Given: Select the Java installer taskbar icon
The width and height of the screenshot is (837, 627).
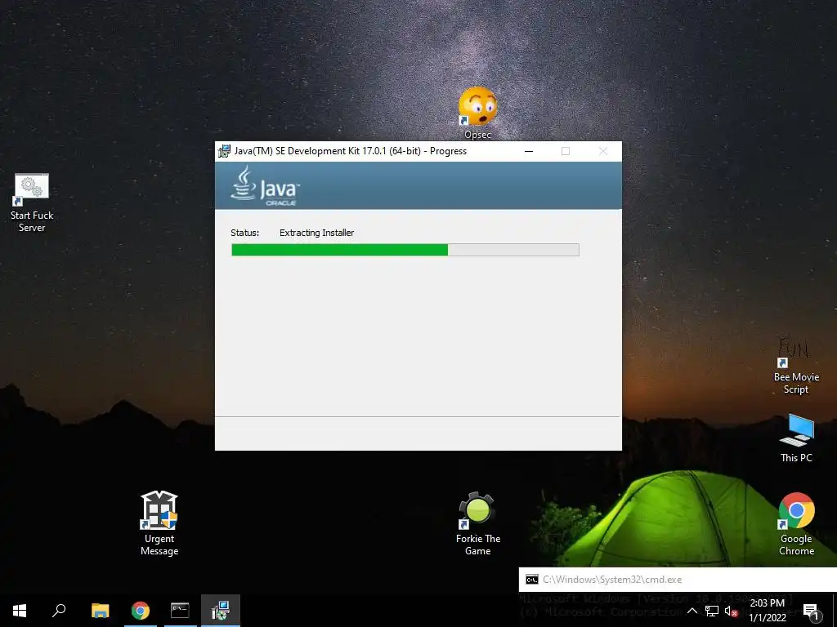Looking at the screenshot, I should point(220,611).
